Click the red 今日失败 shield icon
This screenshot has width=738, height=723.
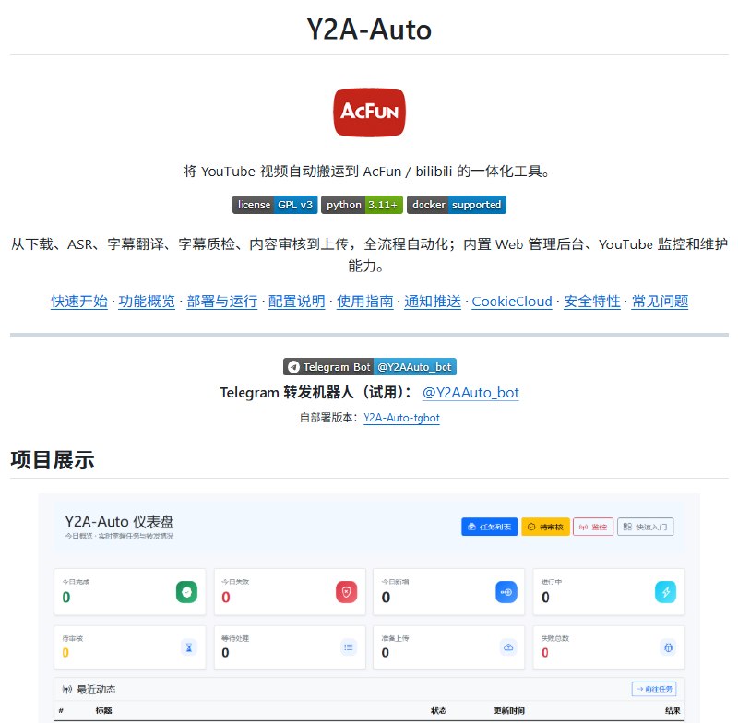click(x=347, y=592)
